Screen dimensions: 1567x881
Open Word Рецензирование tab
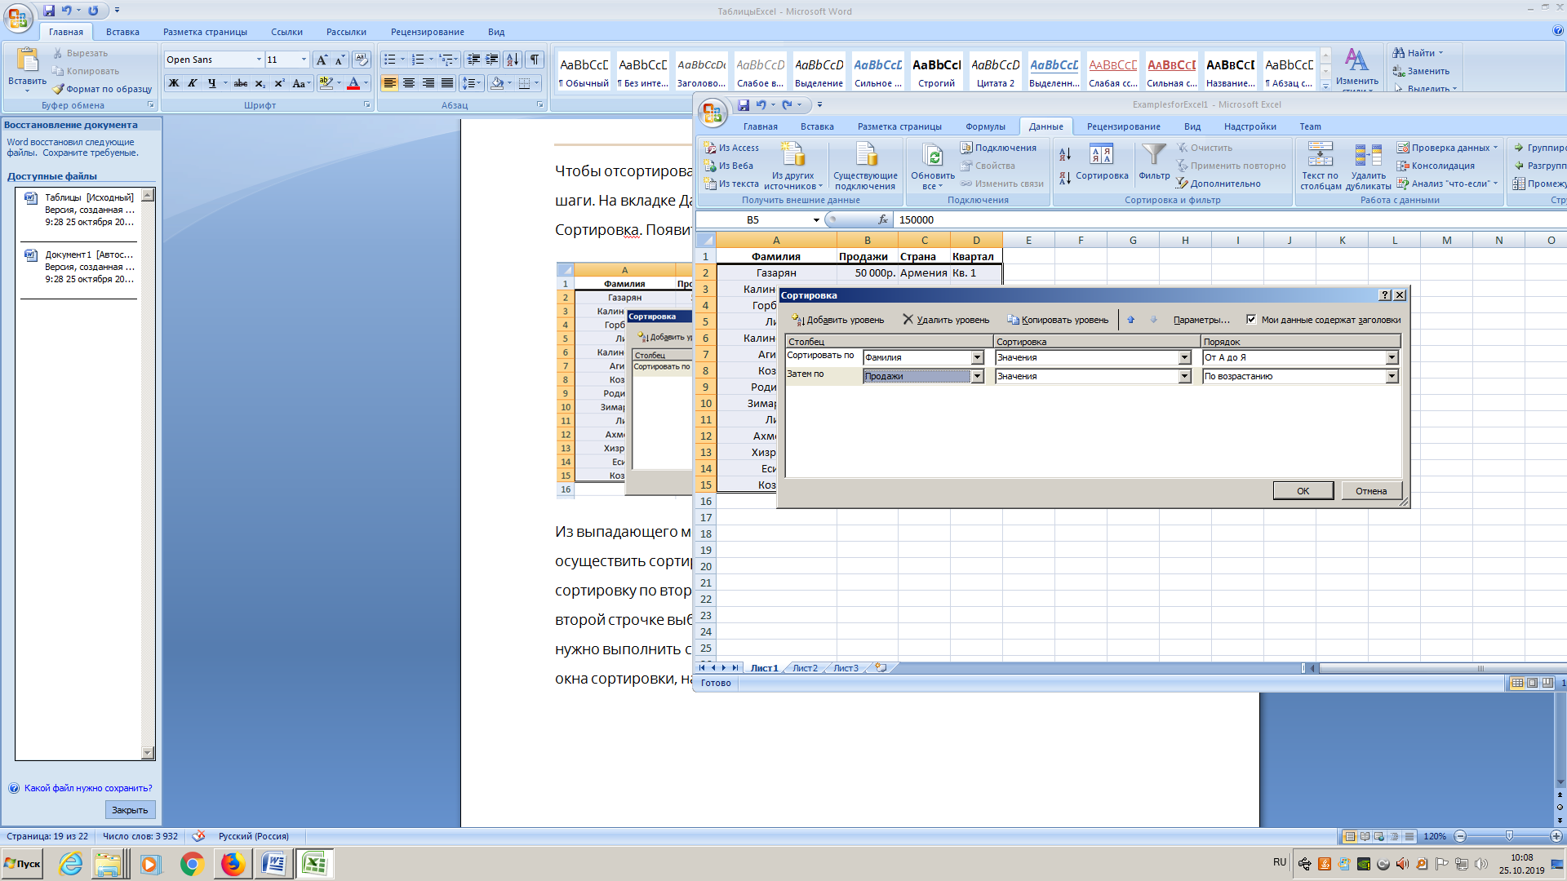427,32
